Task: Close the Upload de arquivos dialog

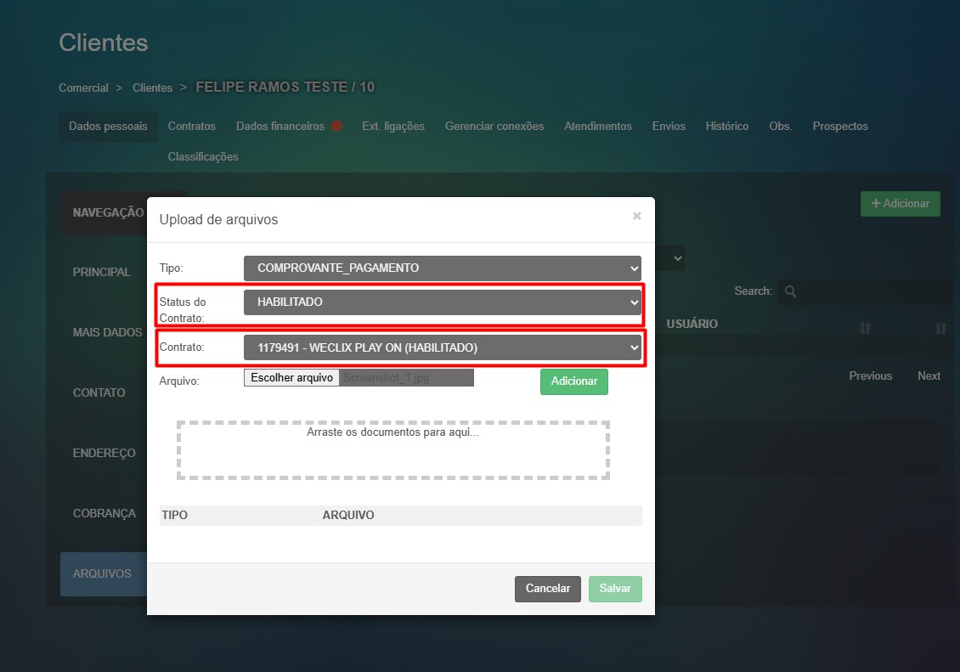Action: click(x=636, y=217)
